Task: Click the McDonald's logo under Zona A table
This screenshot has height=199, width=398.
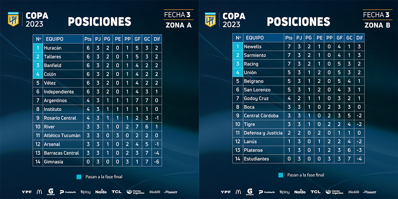Action: (x=39, y=192)
